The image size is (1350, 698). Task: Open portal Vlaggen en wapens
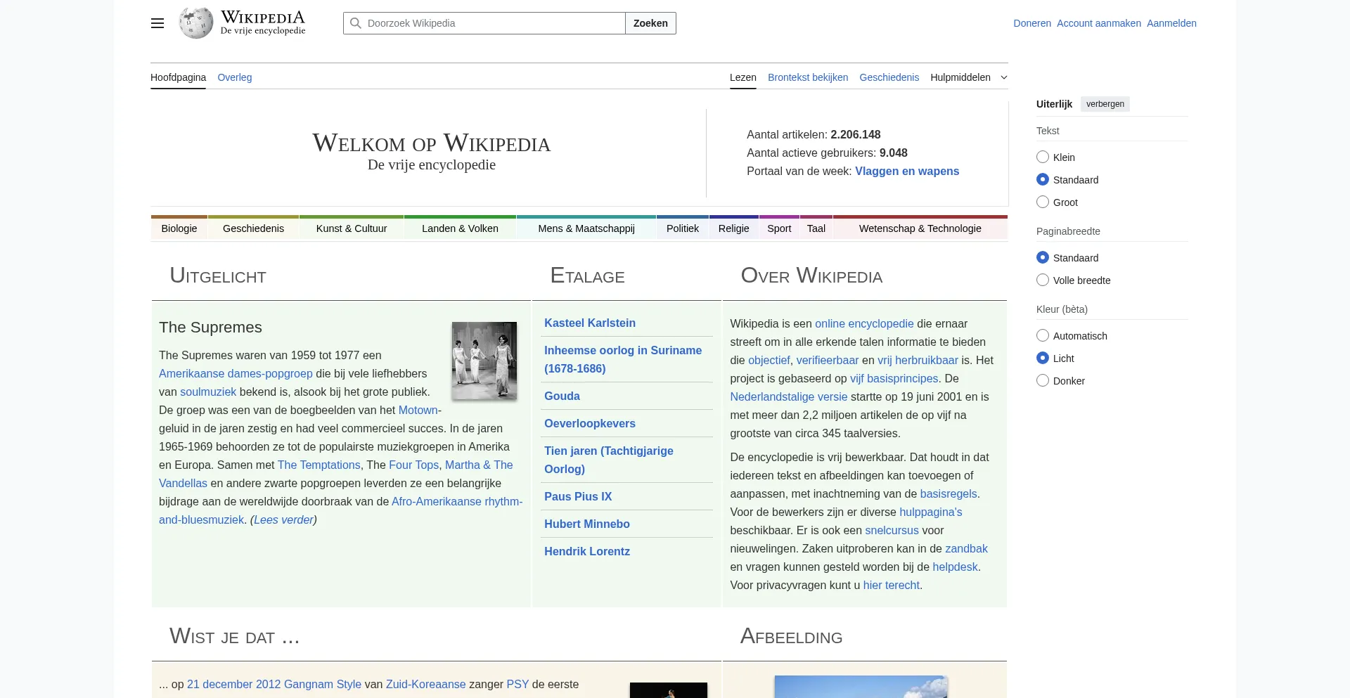(x=906, y=171)
